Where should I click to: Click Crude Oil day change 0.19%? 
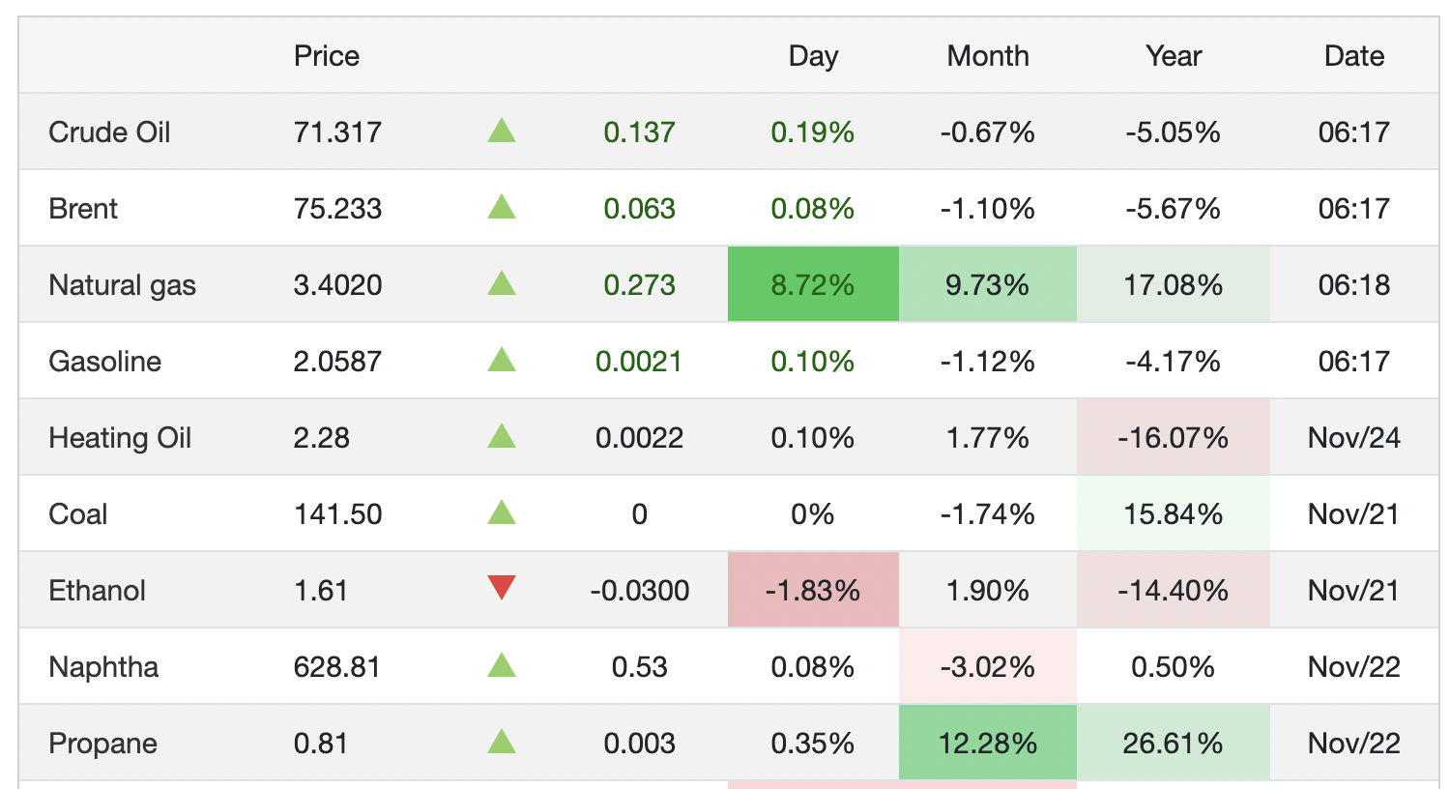coord(813,132)
